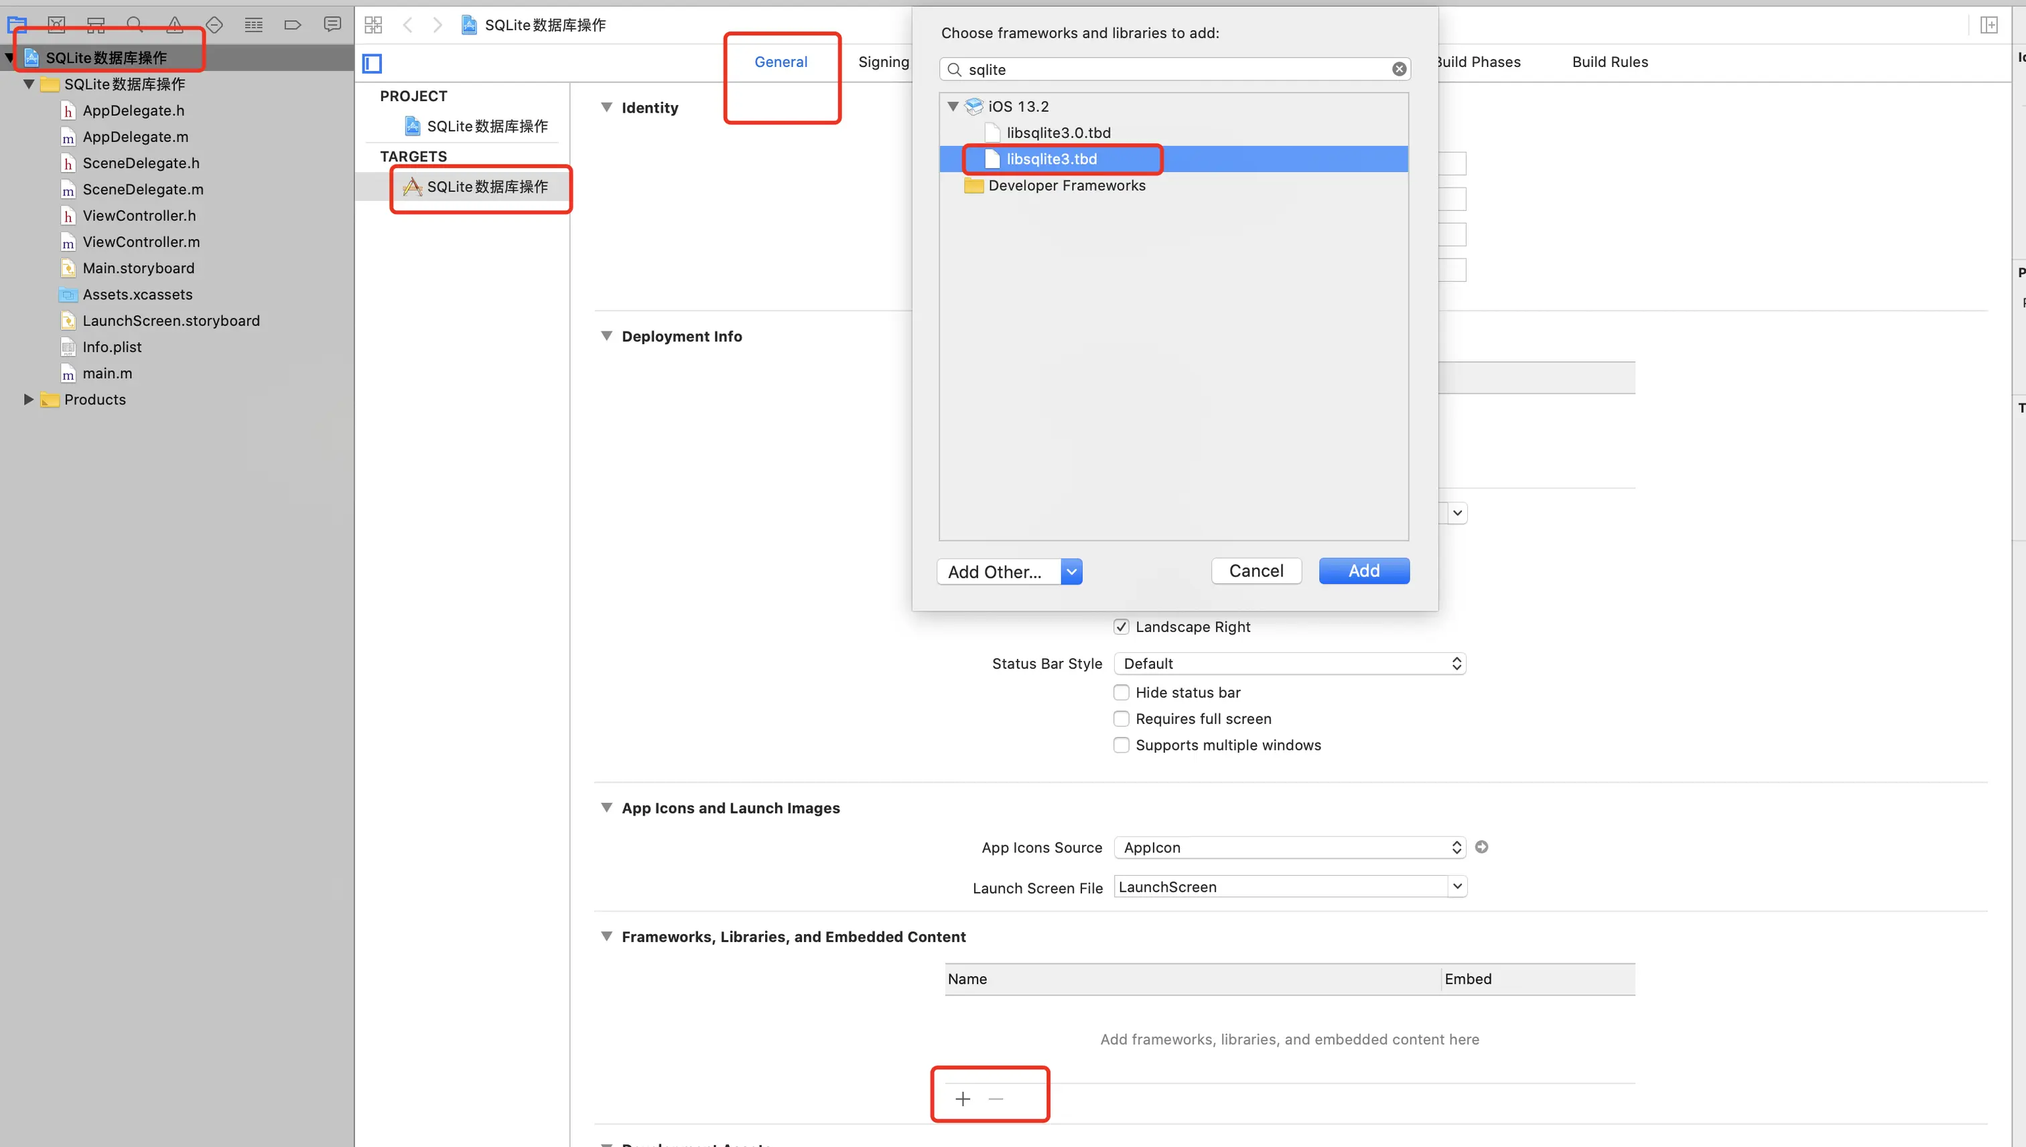The height and width of the screenshot is (1147, 2026).
Task: Open the report navigator icon
Action: click(332, 24)
